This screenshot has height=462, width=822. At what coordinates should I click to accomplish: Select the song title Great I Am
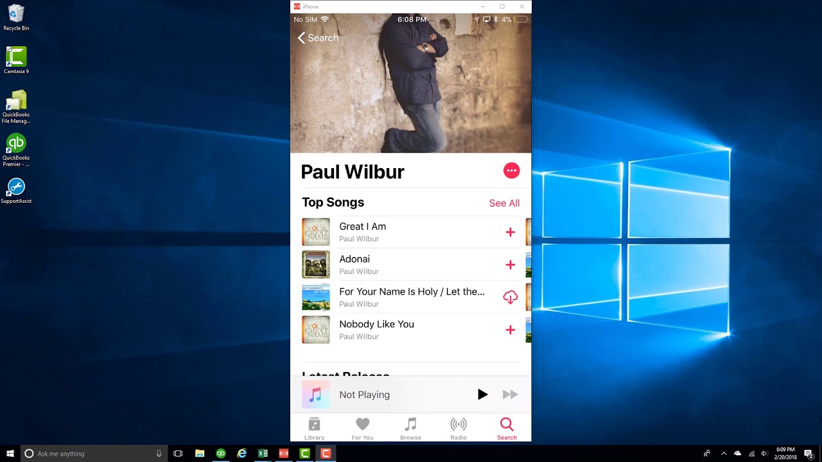pyautogui.click(x=362, y=227)
